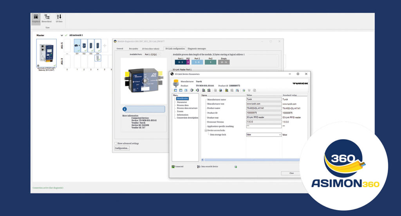Collapse the Device access locks group
Viewport: 401px width, 216px height.
(206, 130)
